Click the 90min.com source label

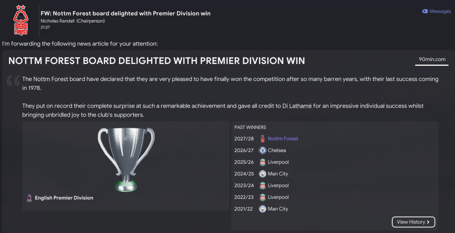tap(432, 59)
